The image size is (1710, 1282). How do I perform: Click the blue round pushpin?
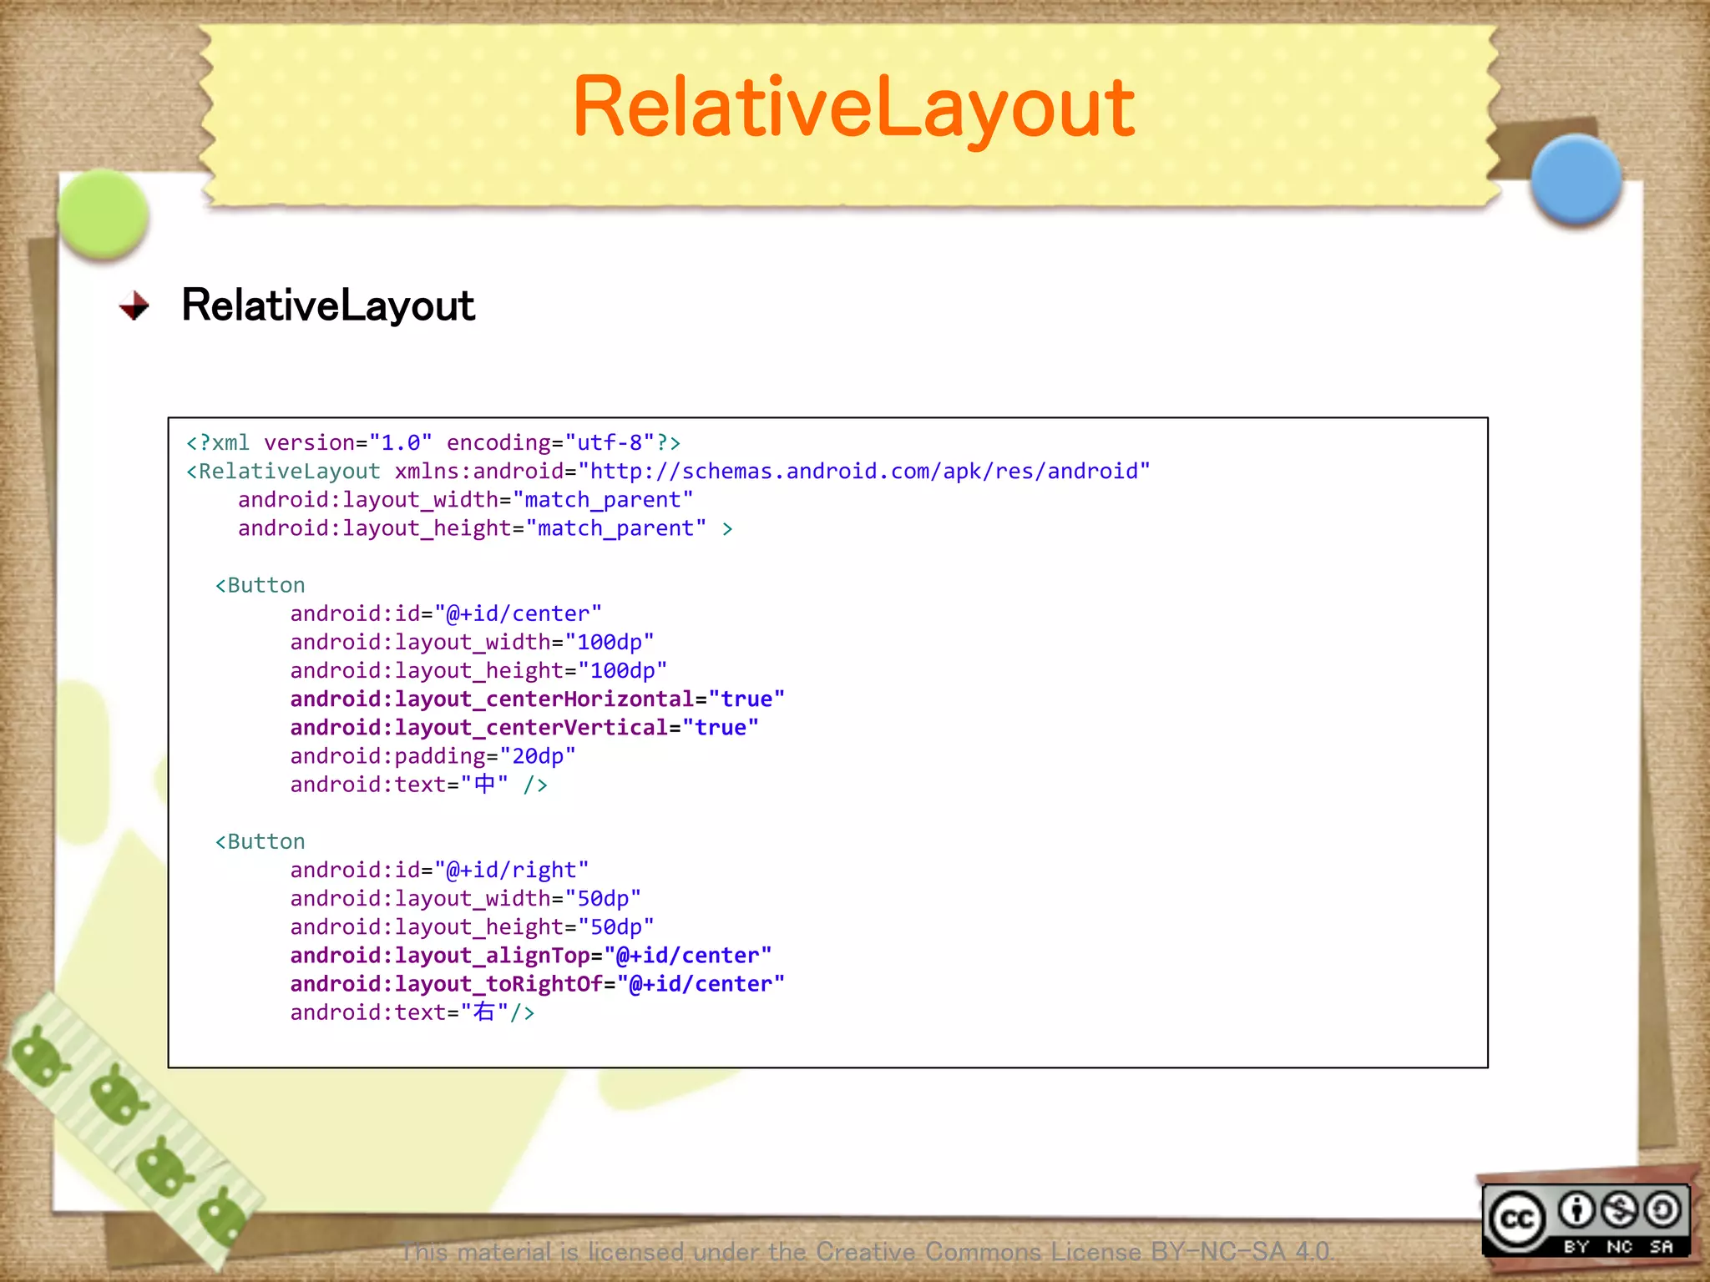point(1576,179)
